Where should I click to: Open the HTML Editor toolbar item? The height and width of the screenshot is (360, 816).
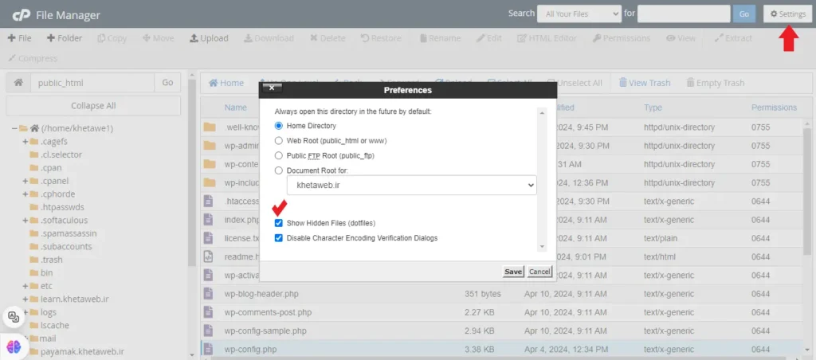coord(547,38)
